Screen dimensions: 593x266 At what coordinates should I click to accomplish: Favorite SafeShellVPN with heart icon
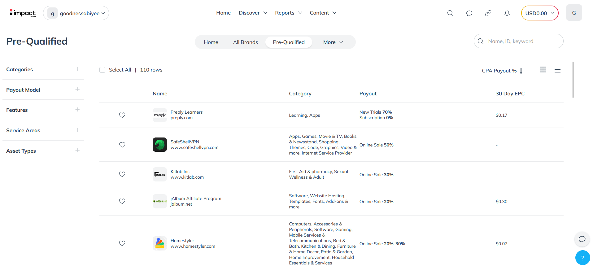(122, 145)
